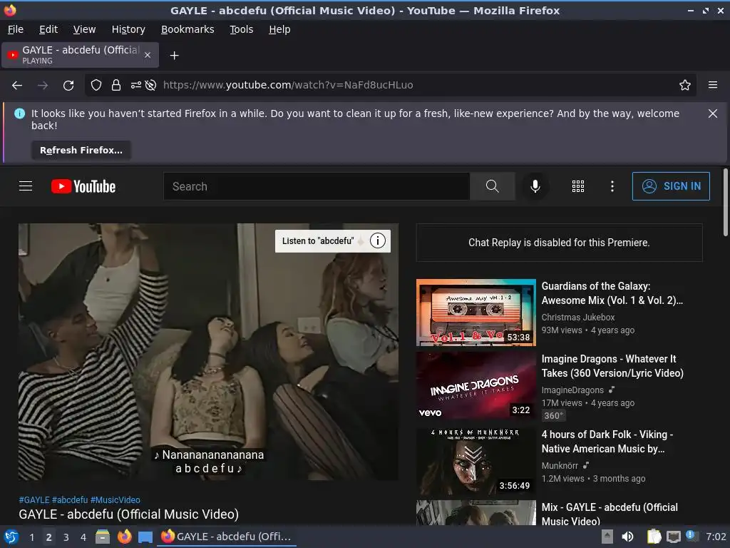Select the GAYLE - abcdefu browser tab

[80, 55]
